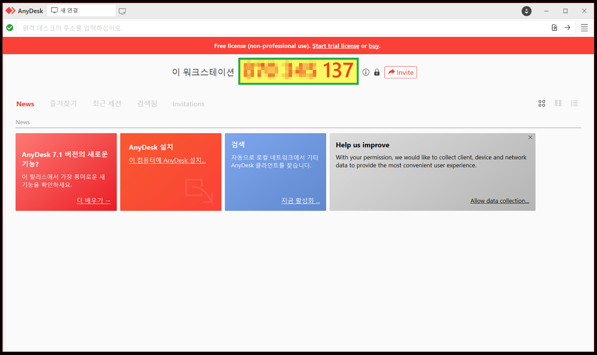Click the buy link in banner
Viewport: 597px width, 355px height.
(x=374, y=46)
